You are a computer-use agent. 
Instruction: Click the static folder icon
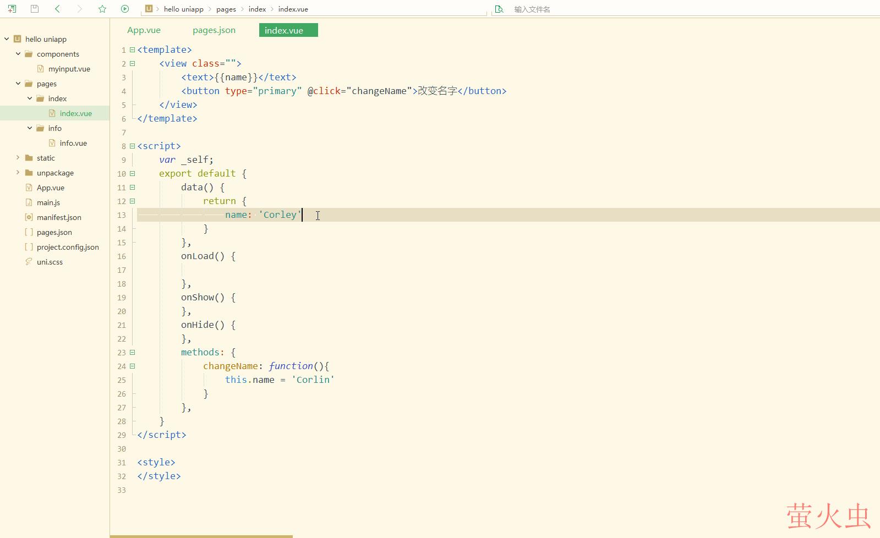29,158
